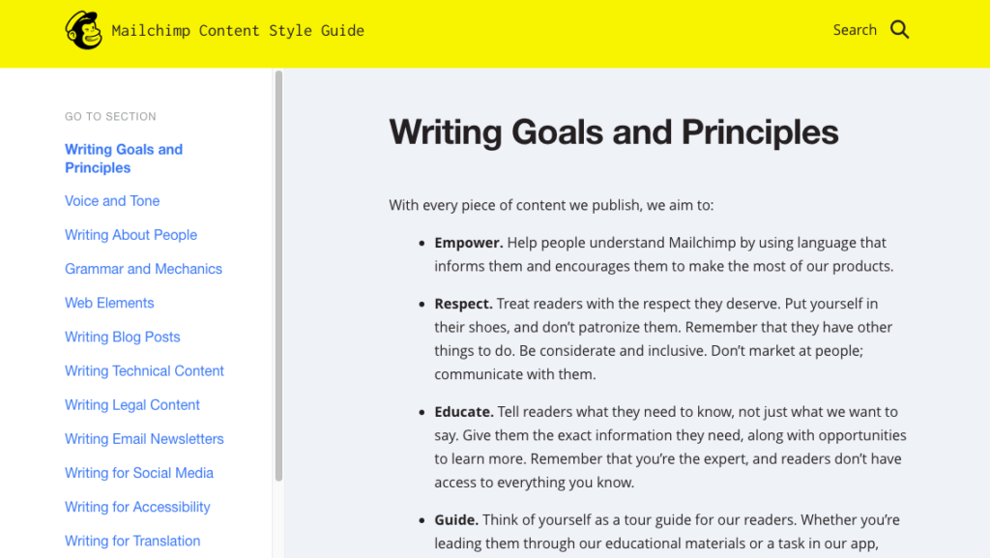Click the Writing Goals and Principles heading
The width and height of the screenshot is (990, 558).
(x=614, y=132)
